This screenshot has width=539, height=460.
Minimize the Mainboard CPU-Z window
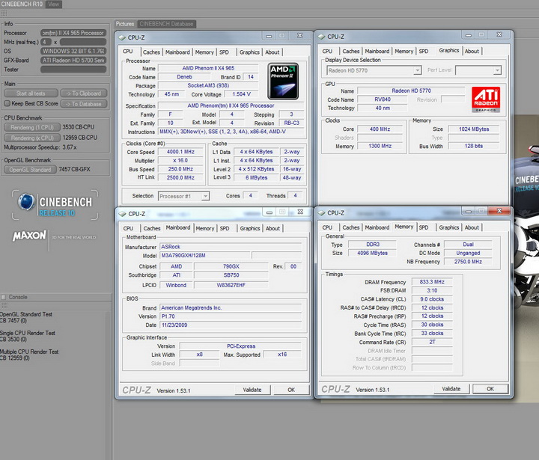(x=269, y=212)
